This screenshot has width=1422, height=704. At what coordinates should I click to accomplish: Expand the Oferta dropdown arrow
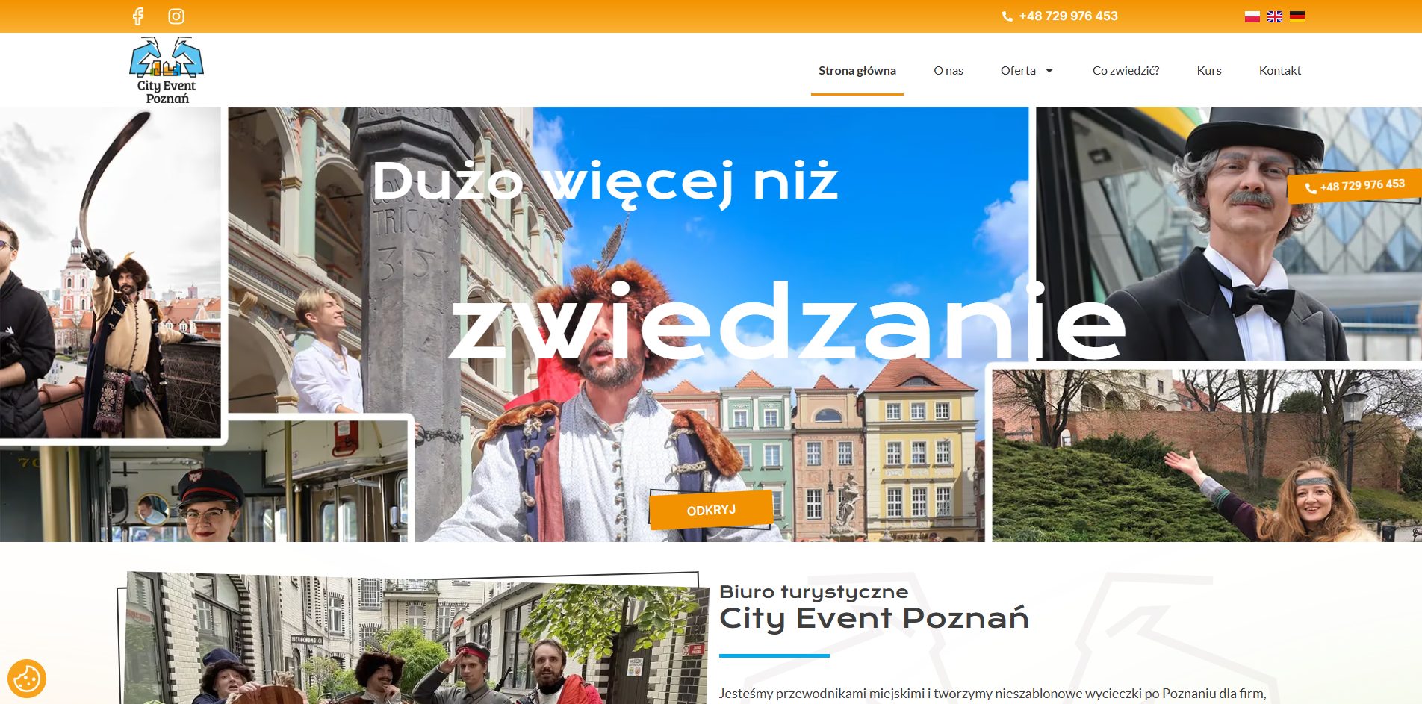click(1049, 71)
